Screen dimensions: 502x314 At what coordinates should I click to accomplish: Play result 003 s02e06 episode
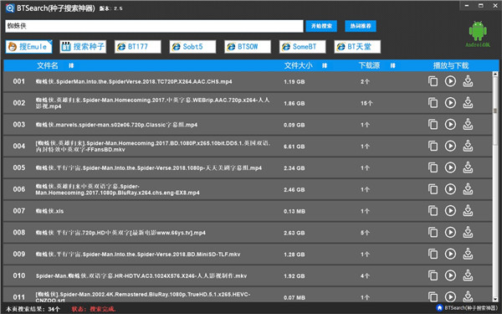[x=450, y=124]
